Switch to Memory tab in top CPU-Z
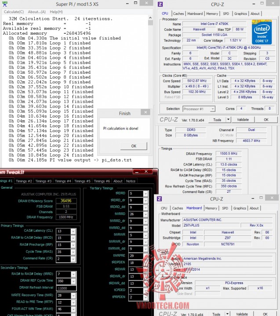280x316 pixels. tap(212, 14)
